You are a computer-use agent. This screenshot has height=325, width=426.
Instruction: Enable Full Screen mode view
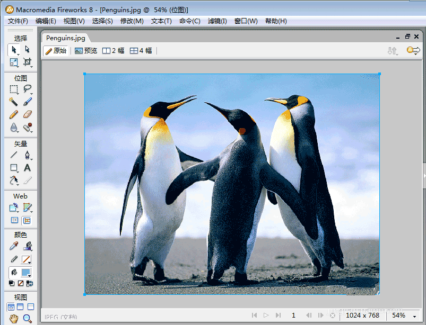click(x=31, y=307)
